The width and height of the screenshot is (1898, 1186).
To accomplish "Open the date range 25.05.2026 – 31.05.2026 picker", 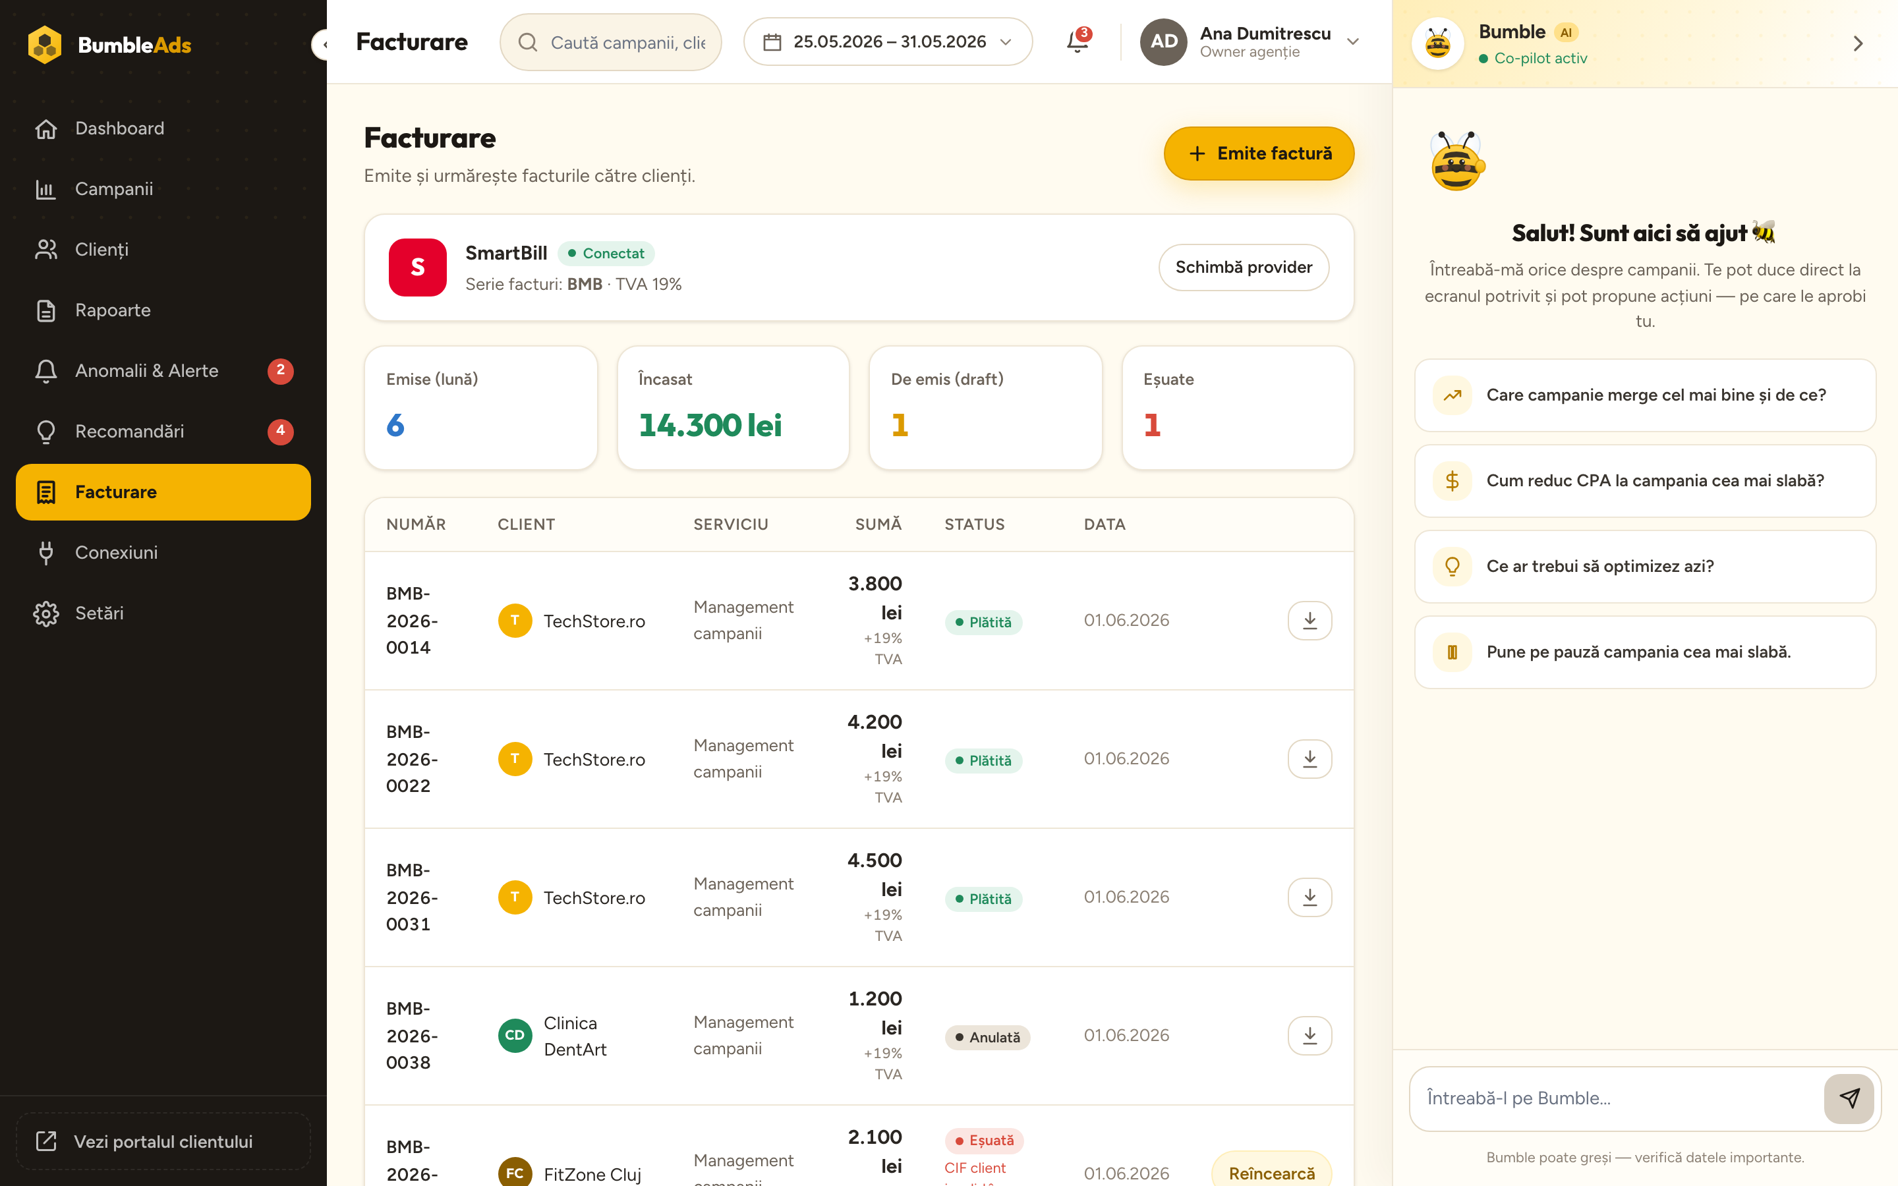I will pyautogui.click(x=888, y=42).
